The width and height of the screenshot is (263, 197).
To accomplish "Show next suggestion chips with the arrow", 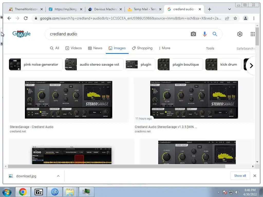I will pyautogui.click(x=251, y=65).
